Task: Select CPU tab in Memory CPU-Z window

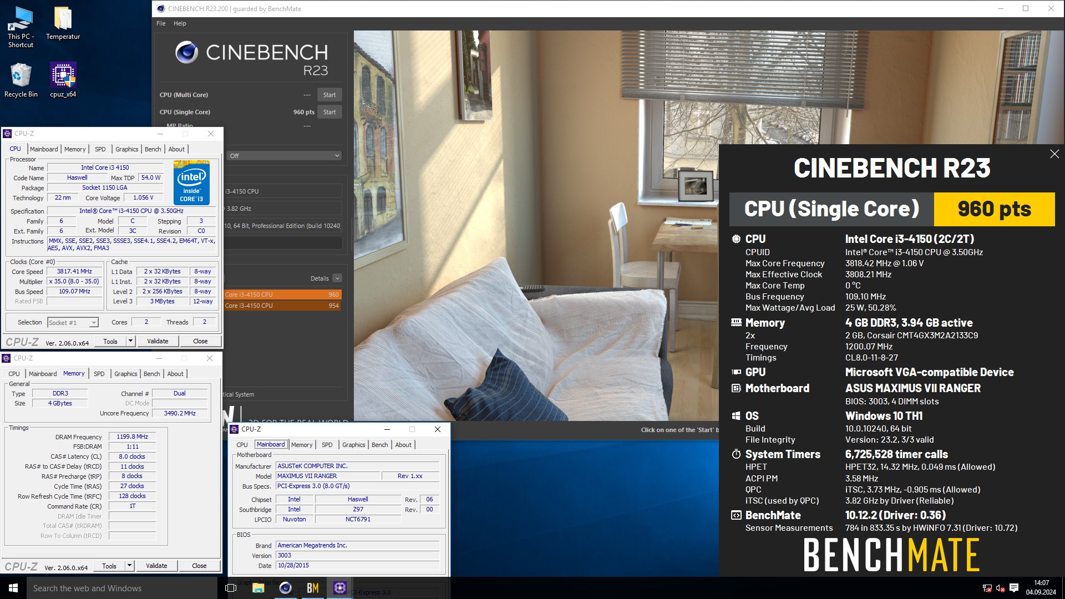Action: pos(14,374)
